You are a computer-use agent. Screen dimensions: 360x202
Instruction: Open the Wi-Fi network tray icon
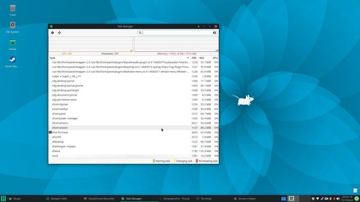click(x=317, y=199)
